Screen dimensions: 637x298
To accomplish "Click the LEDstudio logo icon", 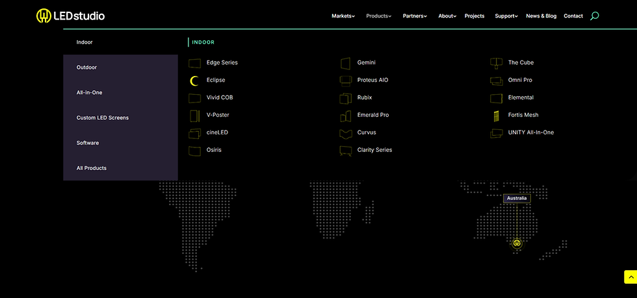I will [x=44, y=16].
